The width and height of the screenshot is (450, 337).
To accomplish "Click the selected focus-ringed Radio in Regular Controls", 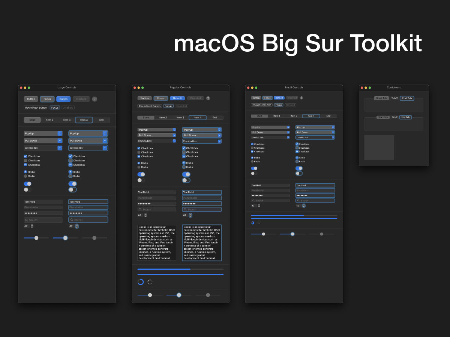I will pos(184,163).
